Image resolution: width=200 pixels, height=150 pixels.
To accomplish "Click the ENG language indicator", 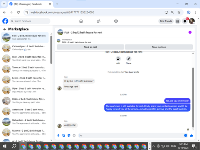I will click(173, 146).
